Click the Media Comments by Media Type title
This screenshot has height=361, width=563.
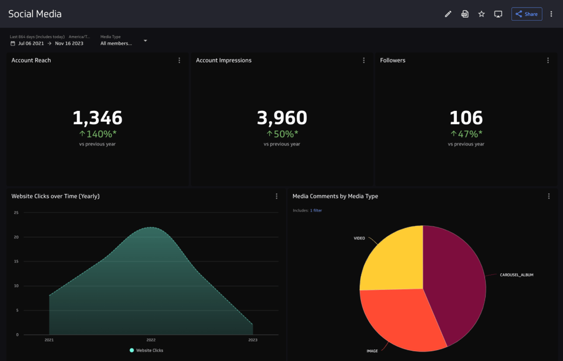click(335, 196)
